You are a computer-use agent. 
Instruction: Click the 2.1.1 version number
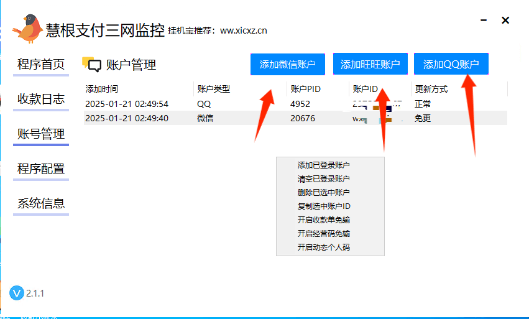point(35,294)
